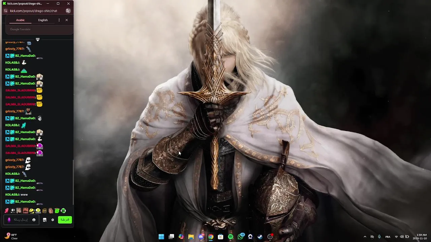
Task: Open Microsoft Store from the taskbar
Action: click(221, 237)
